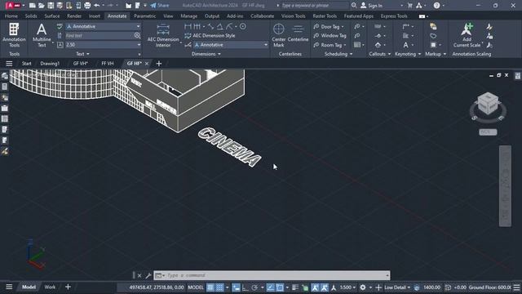Click the keynoting text A icon
This screenshot has height=294, width=522.
click(x=405, y=45)
